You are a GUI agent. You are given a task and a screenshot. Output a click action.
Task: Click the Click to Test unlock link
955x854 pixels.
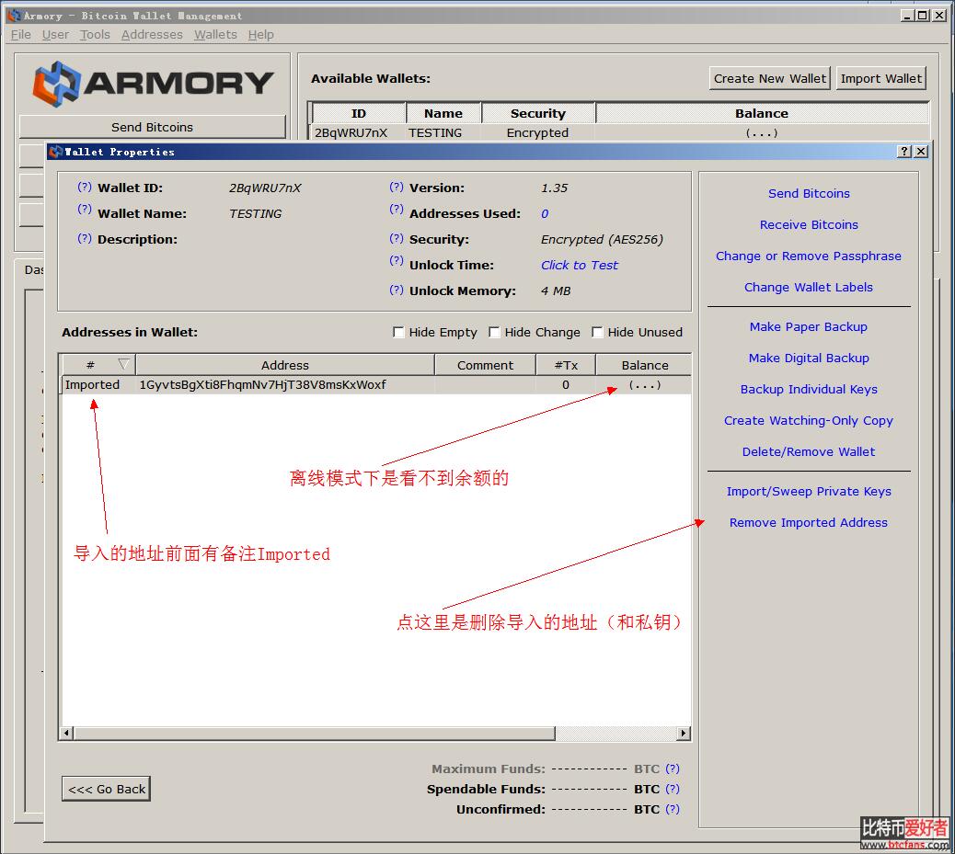[580, 266]
